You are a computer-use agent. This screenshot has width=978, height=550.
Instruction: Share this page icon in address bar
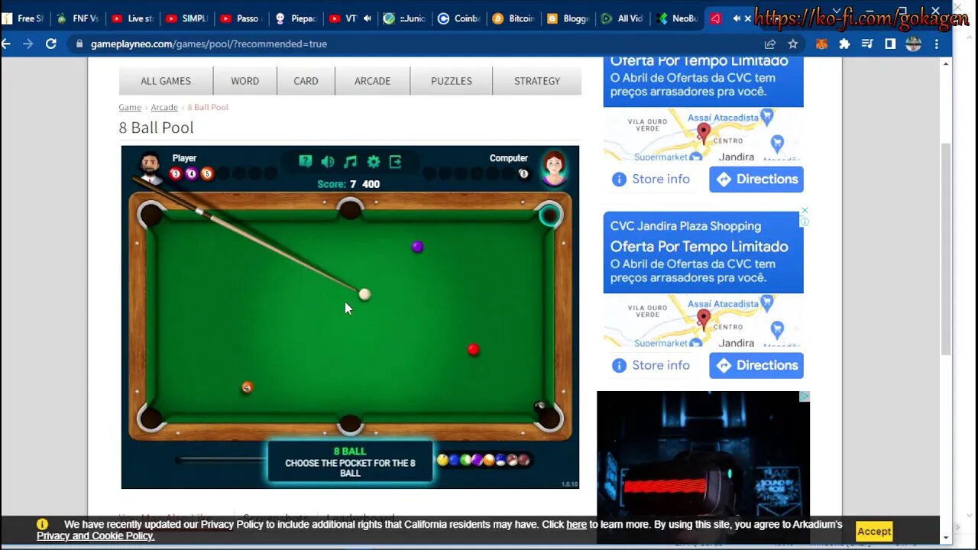coord(770,44)
